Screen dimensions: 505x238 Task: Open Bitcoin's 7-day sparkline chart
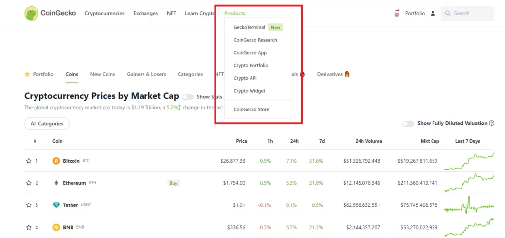[x=469, y=161]
